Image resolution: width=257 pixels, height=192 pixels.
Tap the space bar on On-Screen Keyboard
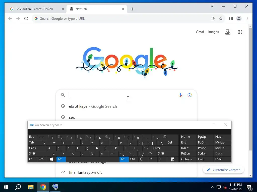[93, 159]
